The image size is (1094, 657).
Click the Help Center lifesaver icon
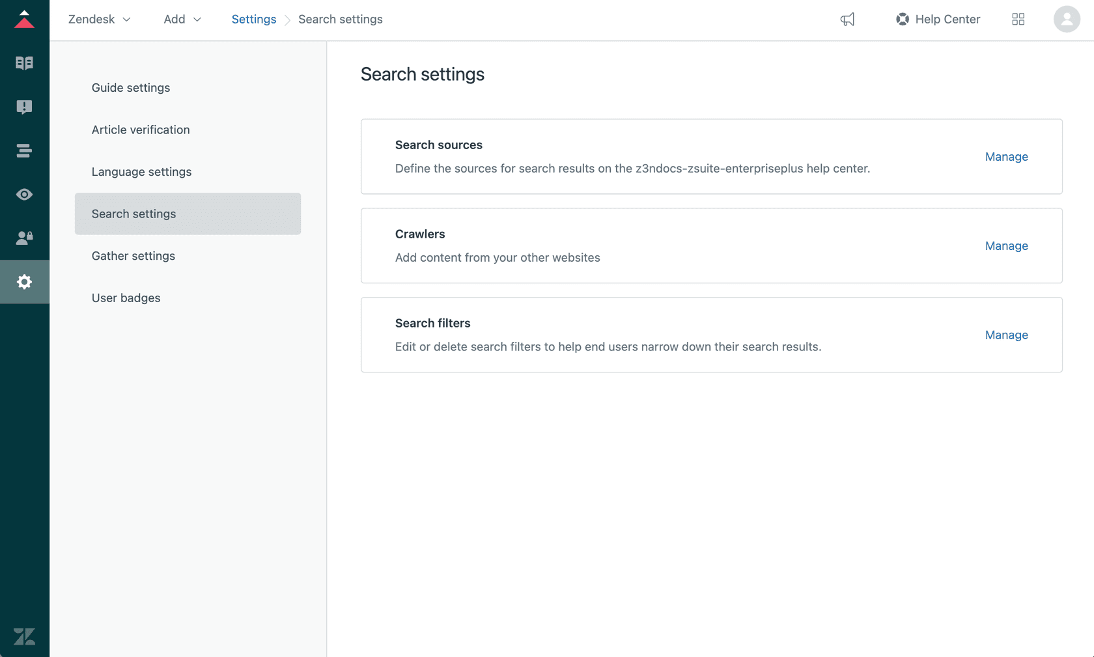click(x=903, y=20)
